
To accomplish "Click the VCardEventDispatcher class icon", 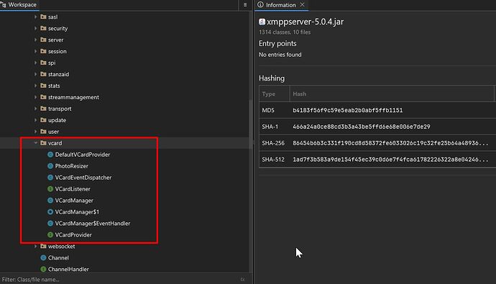I will [50, 178].
